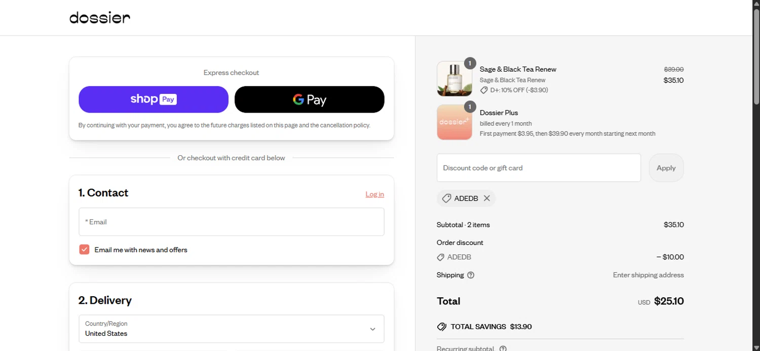Click the D+ 10% OFF tag icon

pyautogui.click(x=484, y=90)
